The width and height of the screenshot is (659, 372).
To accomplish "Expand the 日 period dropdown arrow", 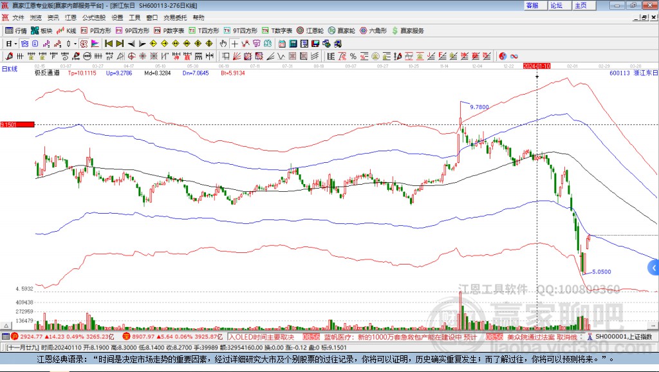I will click(15, 44).
